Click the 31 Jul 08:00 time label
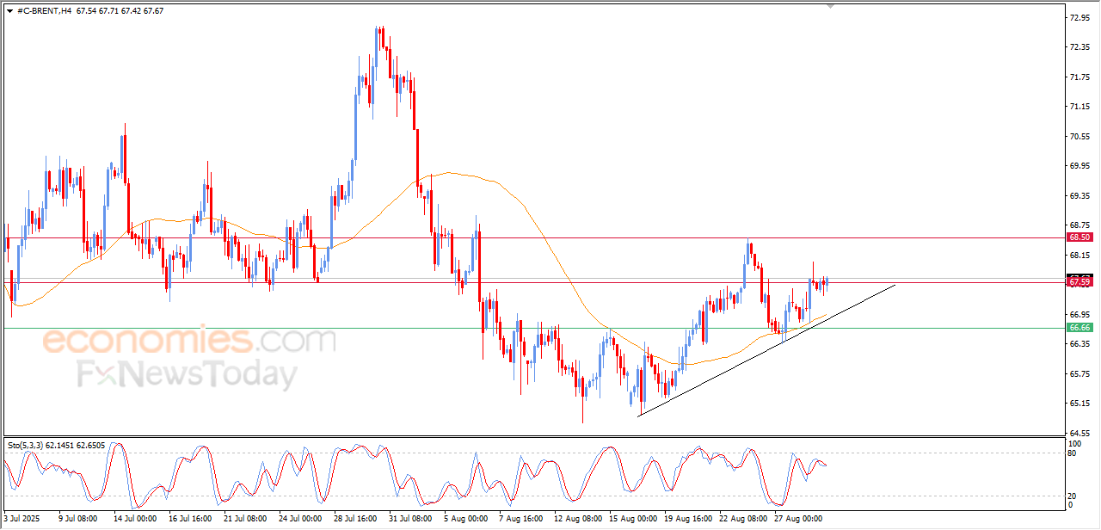 tap(410, 519)
